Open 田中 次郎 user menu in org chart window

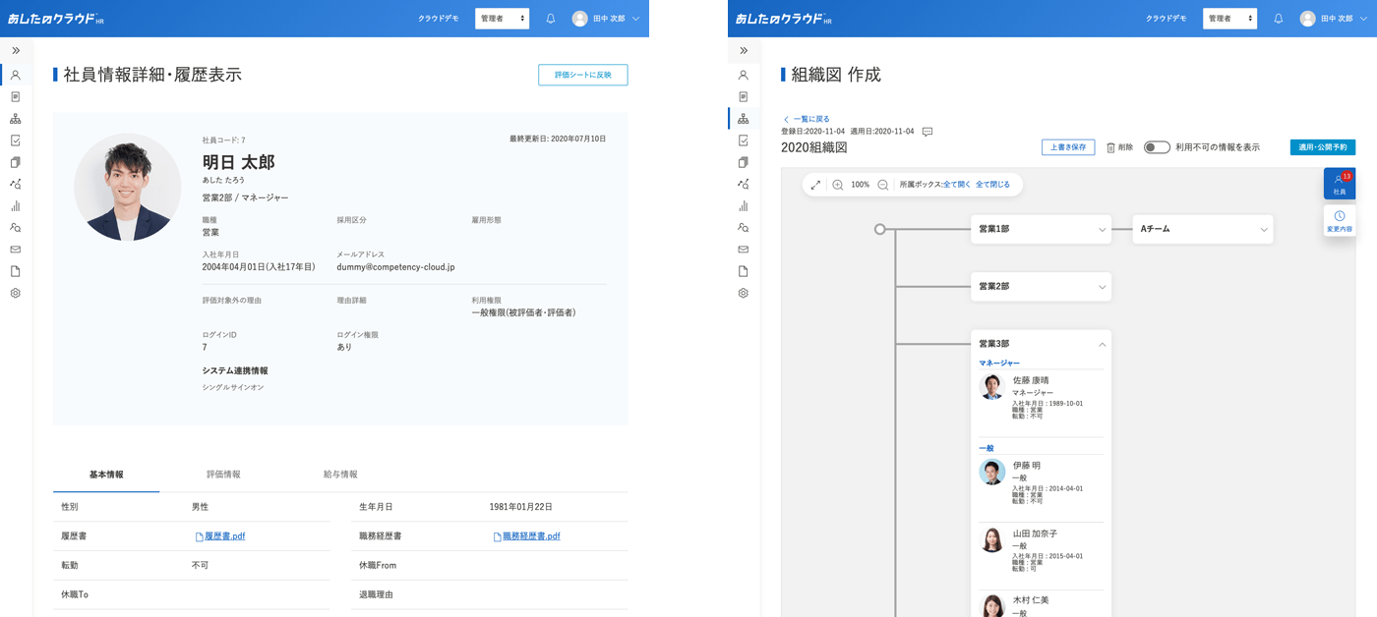coord(1334,19)
